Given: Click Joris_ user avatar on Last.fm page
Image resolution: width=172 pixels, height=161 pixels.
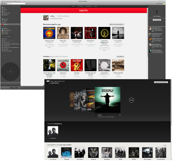Looking at the screenshot, I should tap(46, 18).
